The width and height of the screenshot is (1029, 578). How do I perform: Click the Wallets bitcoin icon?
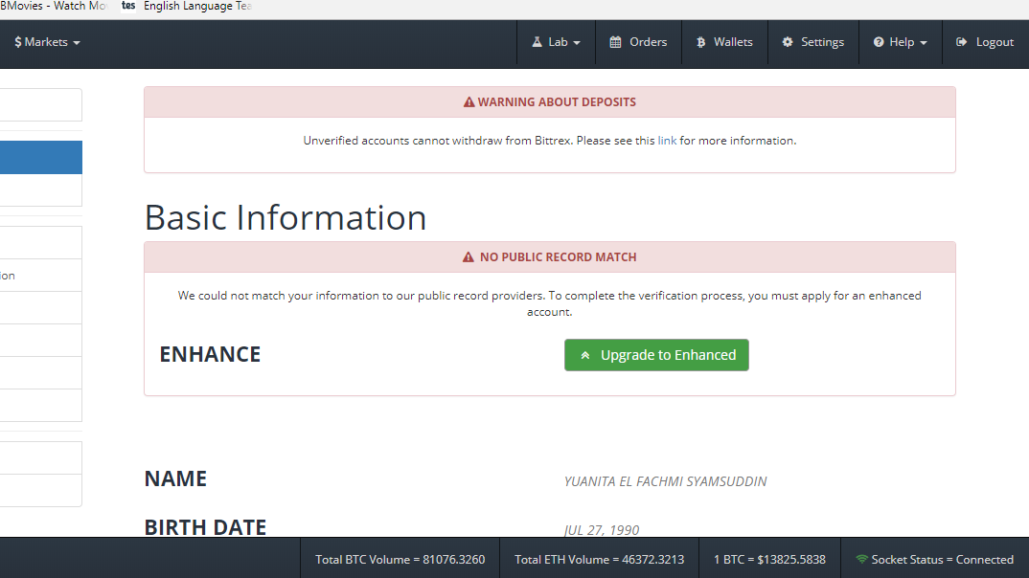(701, 42)
